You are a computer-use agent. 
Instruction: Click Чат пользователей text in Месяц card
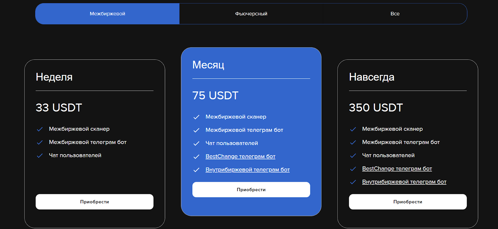click(232, 143)
